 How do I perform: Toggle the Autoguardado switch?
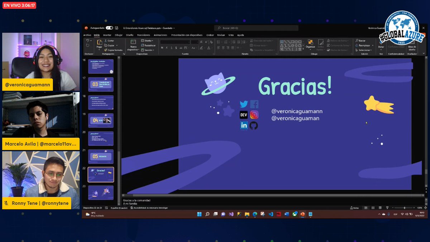(x=109, y=28)
